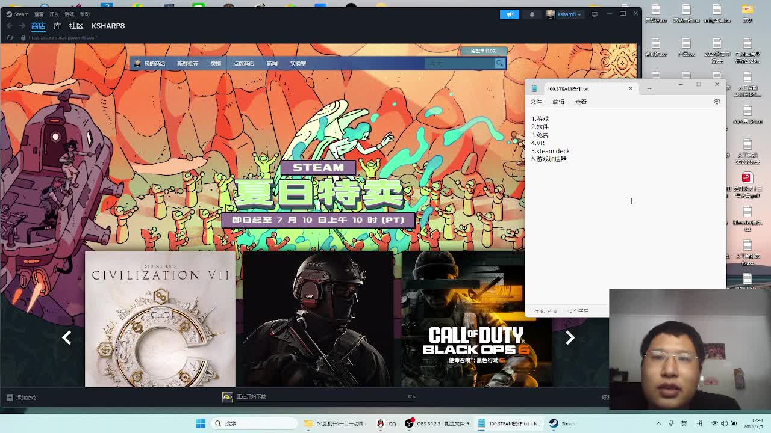Open the 查看 menu in Notepad

(x=581, y=102)
